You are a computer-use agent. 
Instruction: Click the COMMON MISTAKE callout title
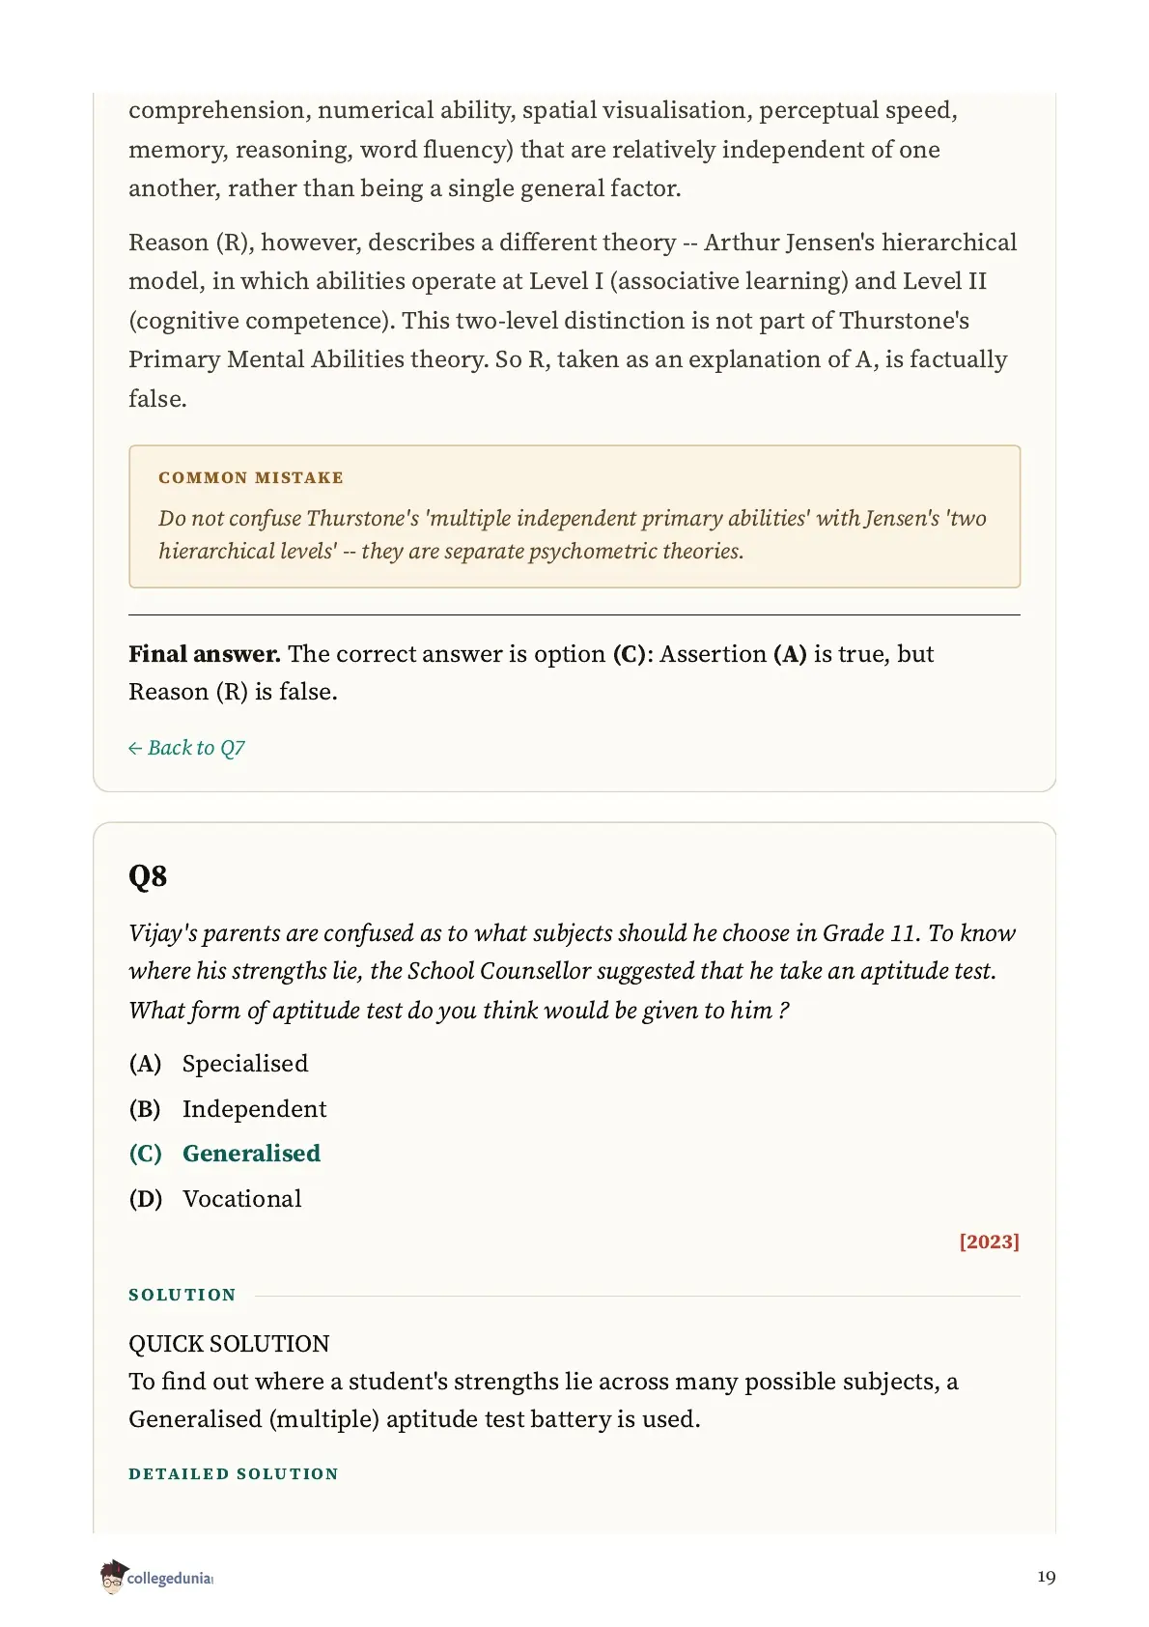pos(251,477)
